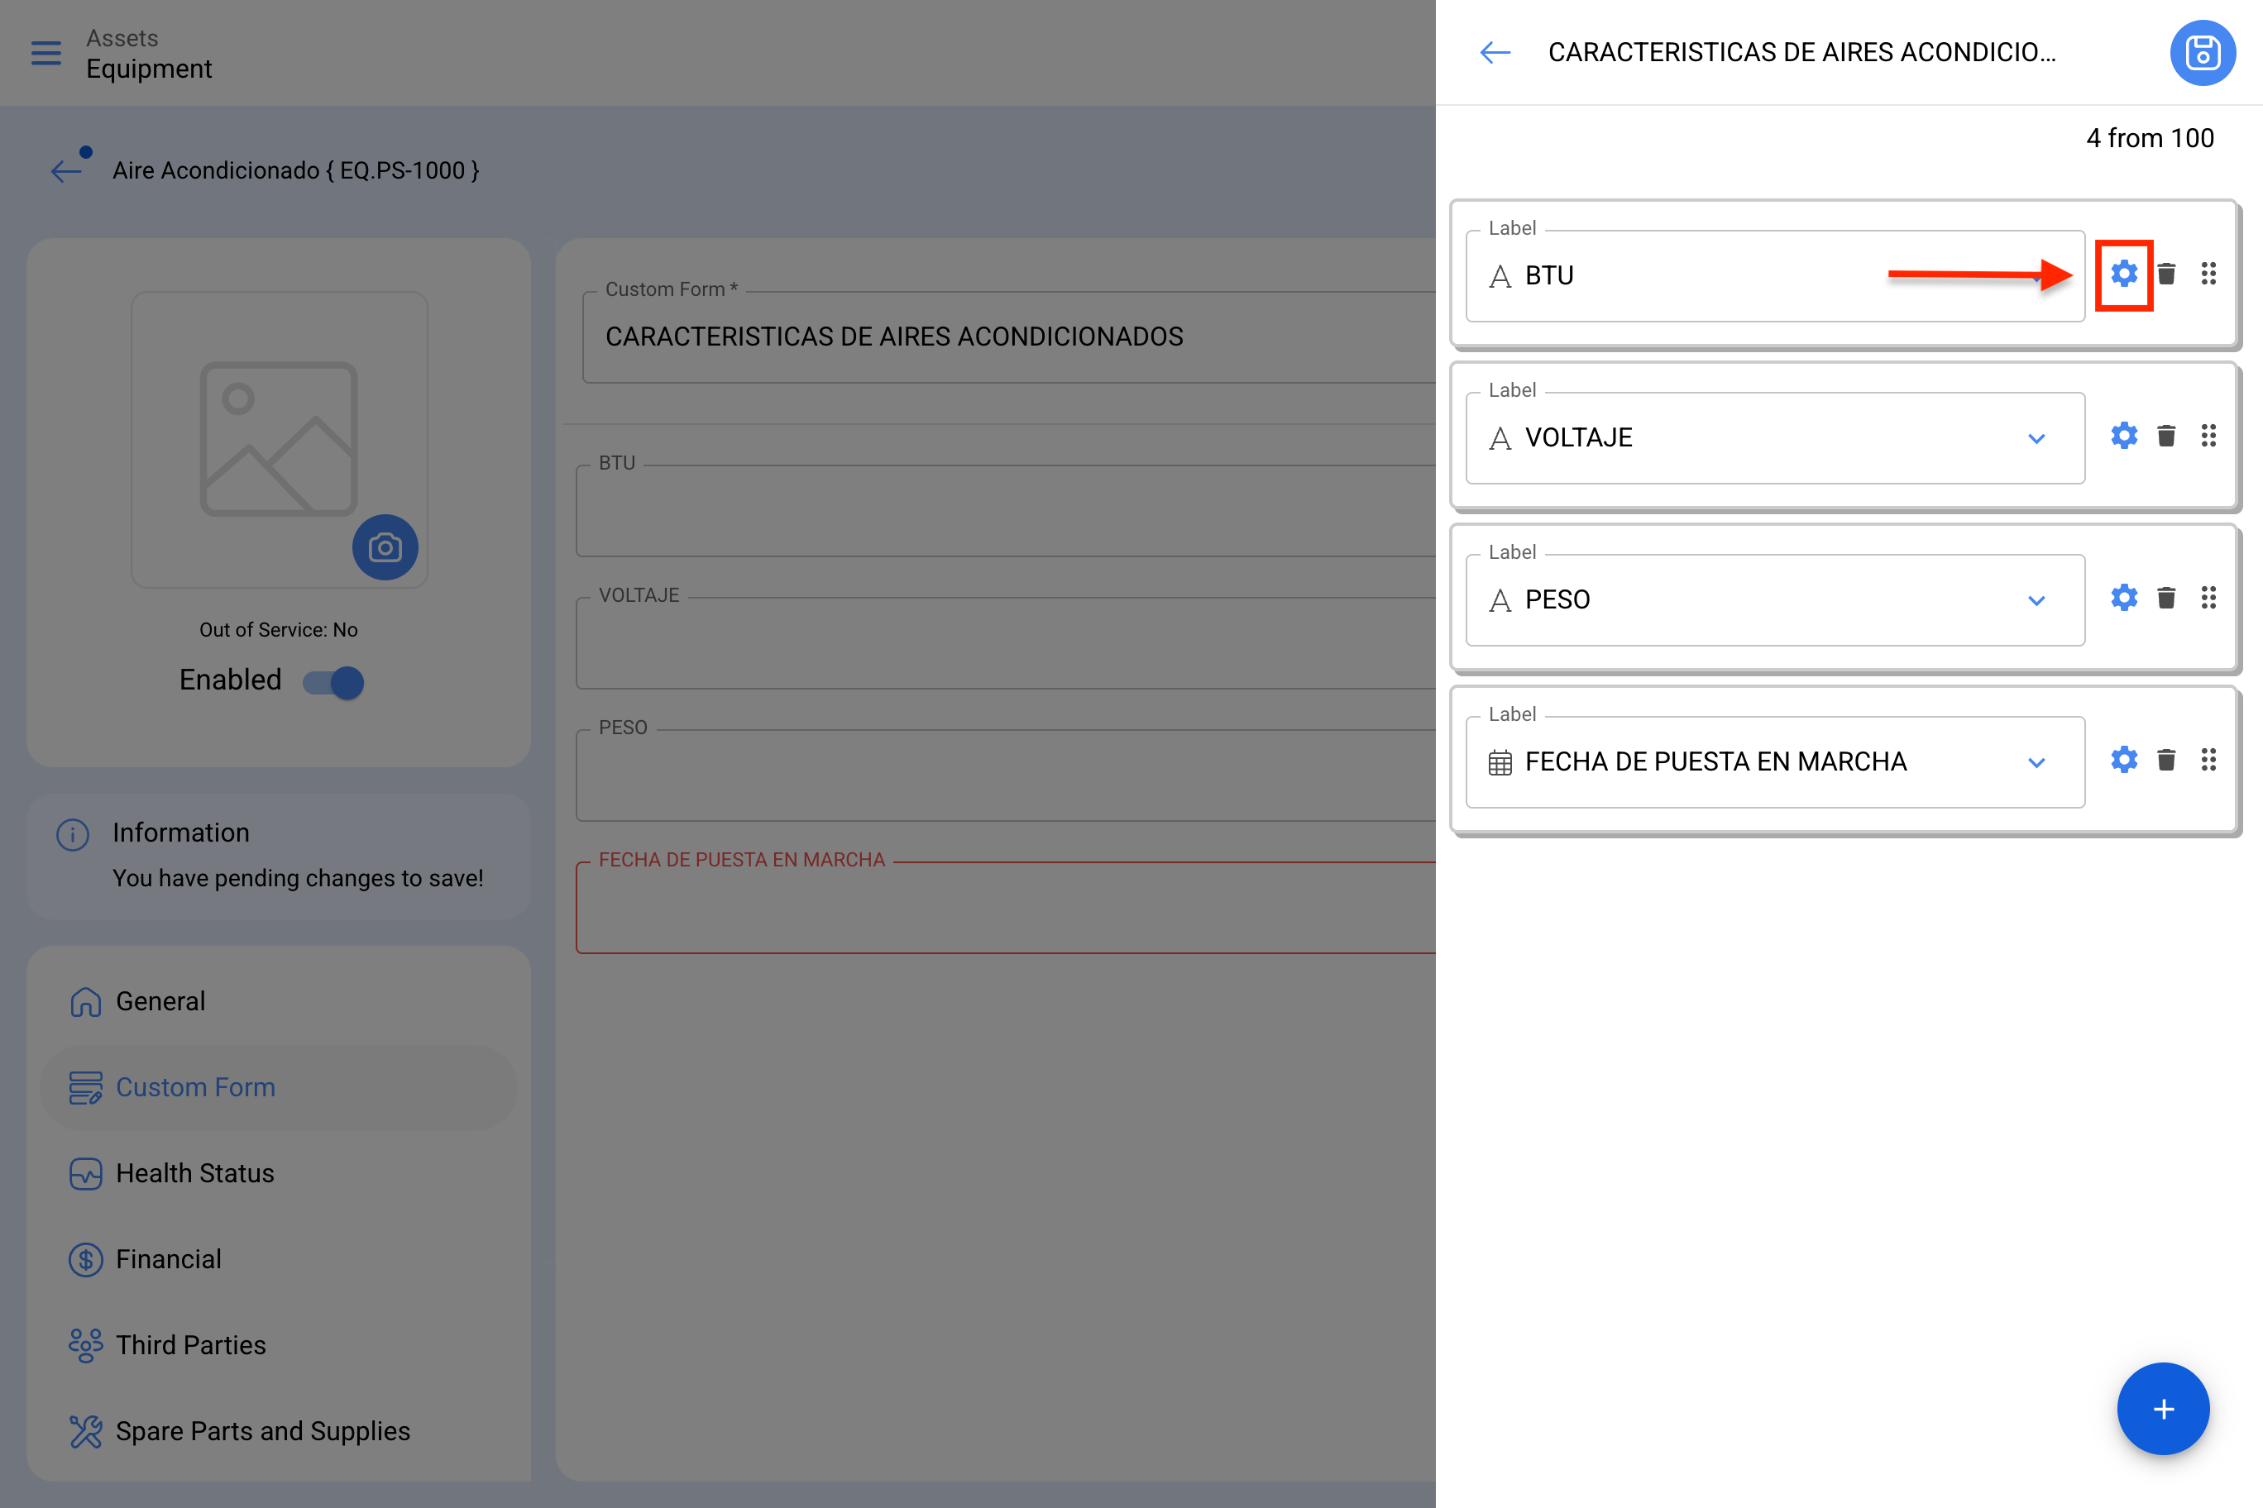Open Spare Parts and Supplies section
Image resolution: width=2263 pixels, height=1508 pixels.
coord(279,1431)
